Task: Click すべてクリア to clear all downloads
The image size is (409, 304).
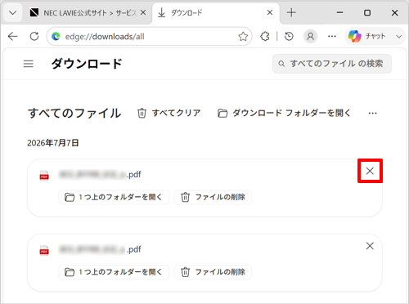Action: point(169,113)
